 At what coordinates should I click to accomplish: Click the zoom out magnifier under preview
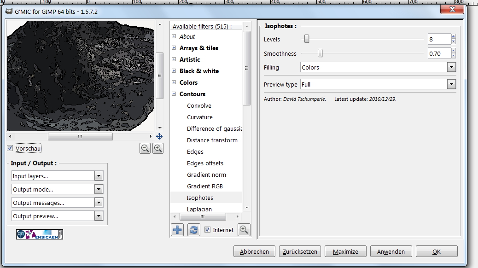(145, 148)
